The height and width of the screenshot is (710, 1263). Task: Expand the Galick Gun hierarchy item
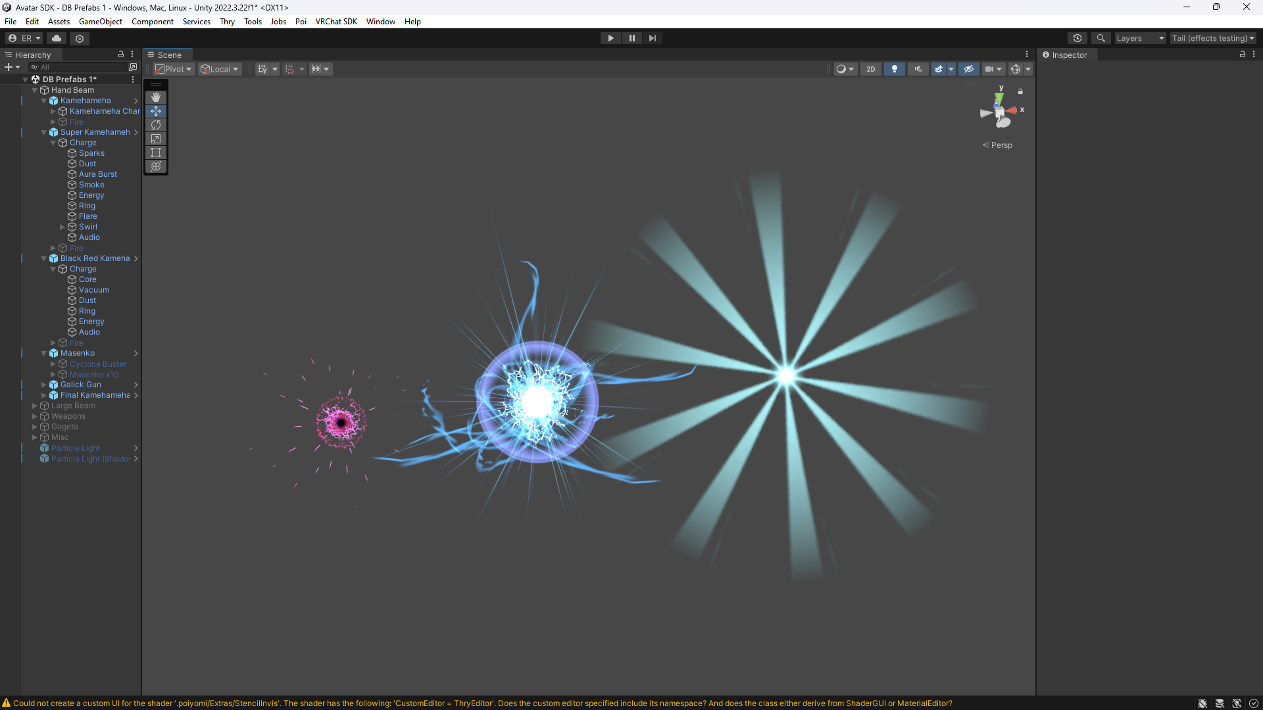(x=43, y=385)
